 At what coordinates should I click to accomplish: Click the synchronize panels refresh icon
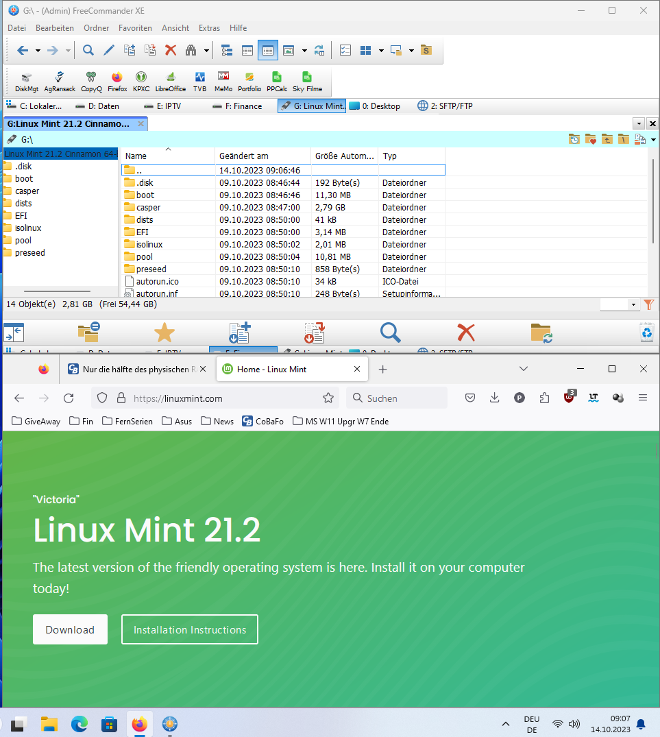point(319,50)
